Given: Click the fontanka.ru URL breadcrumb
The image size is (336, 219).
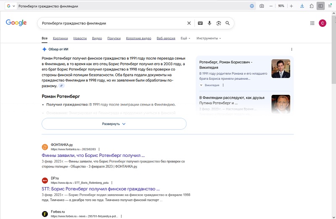Looking at the screenshot, I should tap(73, 149).
